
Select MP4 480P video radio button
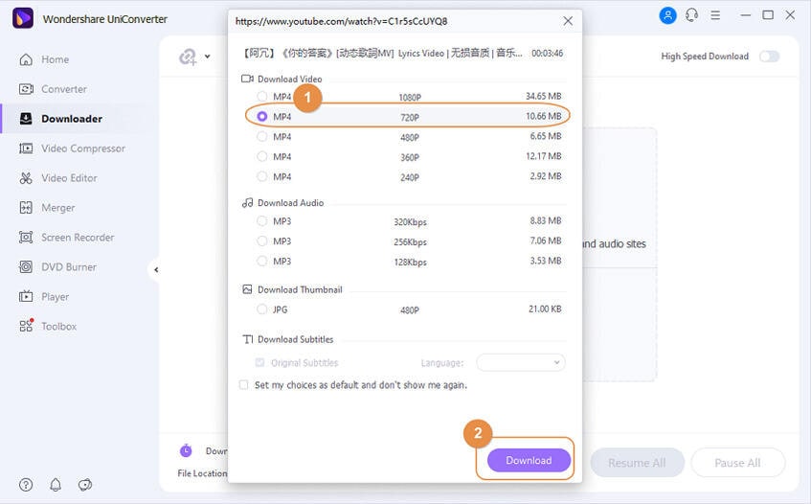point(262,137)
